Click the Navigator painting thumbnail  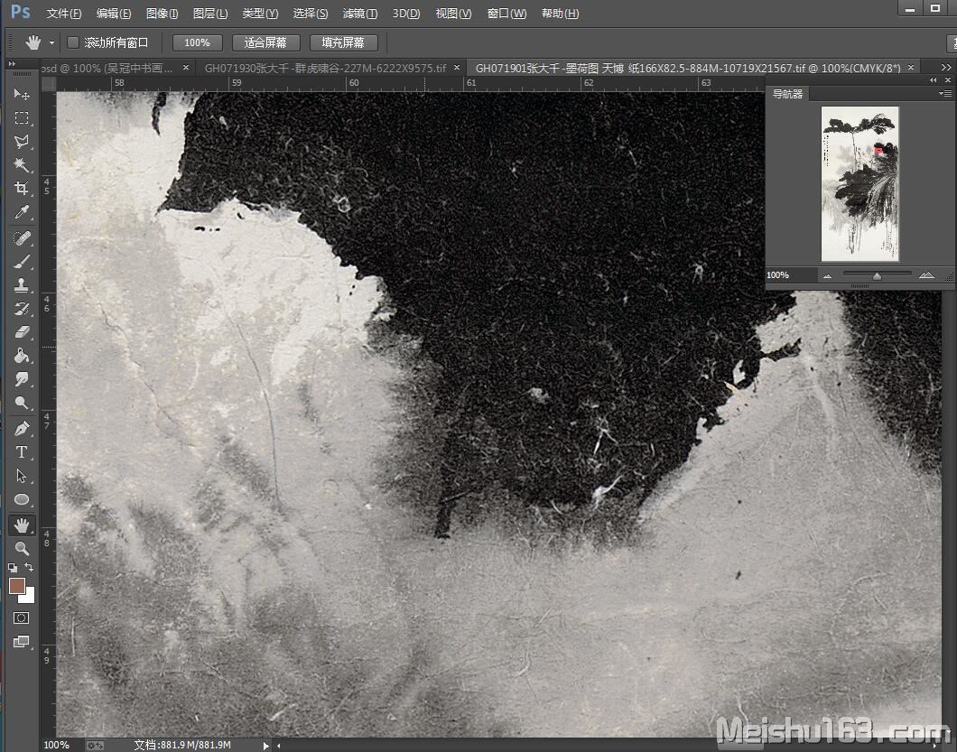pyautogui.click(x=860, y=184)
